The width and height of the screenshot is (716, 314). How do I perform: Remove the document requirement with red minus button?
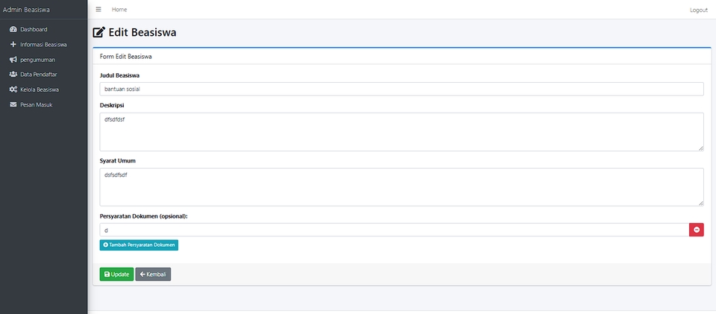point(697,230)
